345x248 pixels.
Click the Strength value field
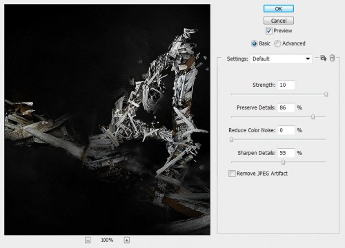point(286,85)
